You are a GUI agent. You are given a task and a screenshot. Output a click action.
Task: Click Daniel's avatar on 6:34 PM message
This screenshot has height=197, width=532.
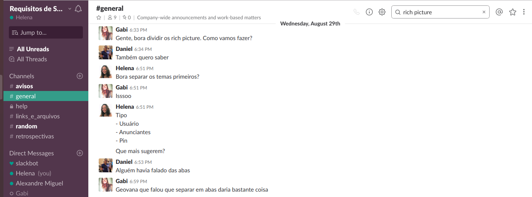(x=106, y=52)
